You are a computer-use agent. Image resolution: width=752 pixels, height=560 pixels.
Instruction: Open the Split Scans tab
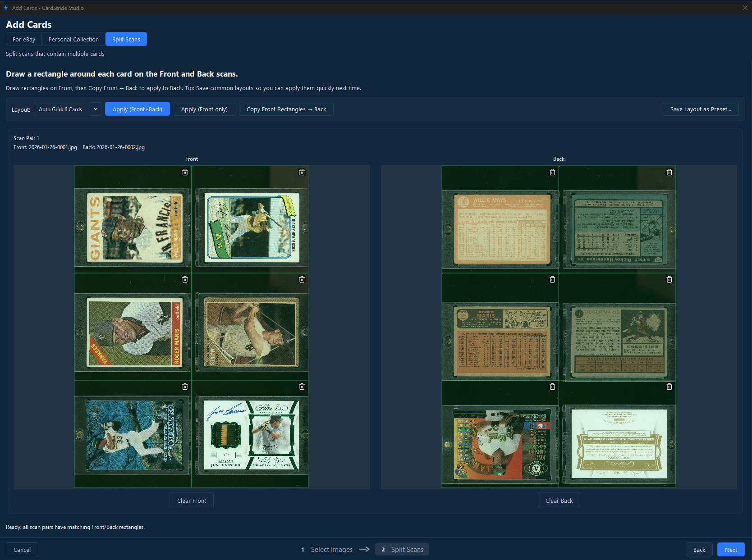[x=126, y=39]
